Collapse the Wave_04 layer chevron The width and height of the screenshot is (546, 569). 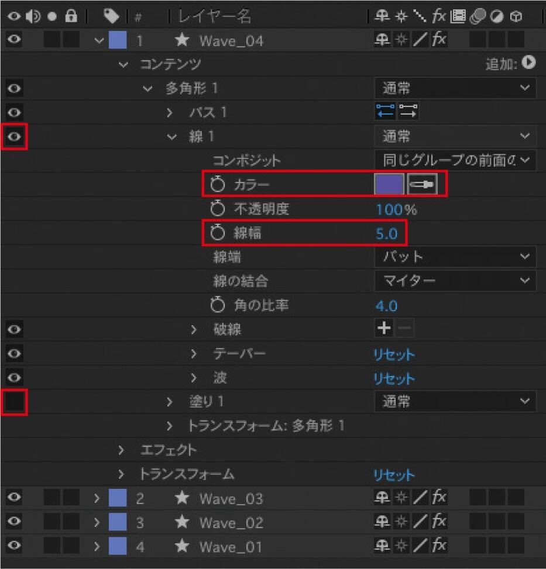coord(99,40)
